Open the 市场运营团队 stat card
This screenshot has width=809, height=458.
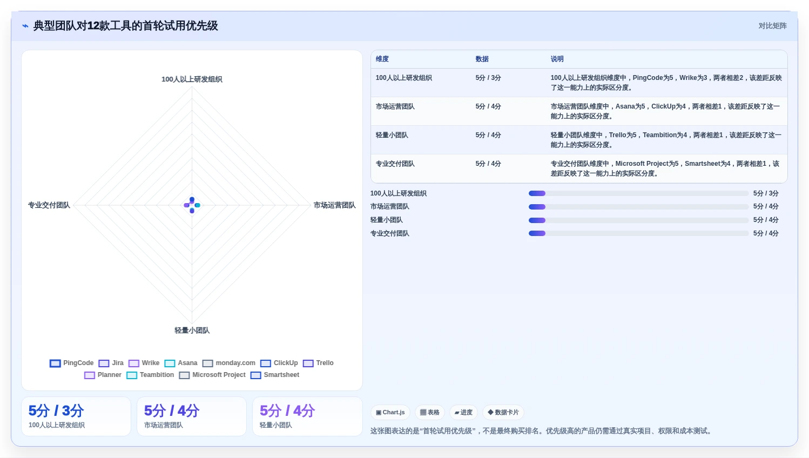tap(192, 416)
